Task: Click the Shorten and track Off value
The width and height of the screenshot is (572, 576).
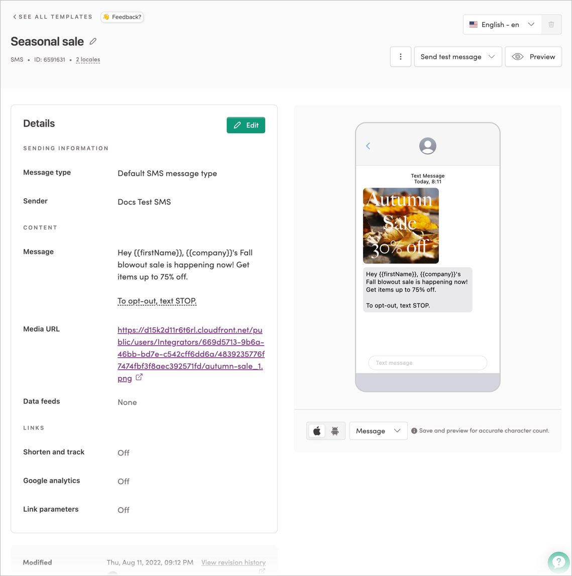Action: pyautogui.click(x=124, y=453)
